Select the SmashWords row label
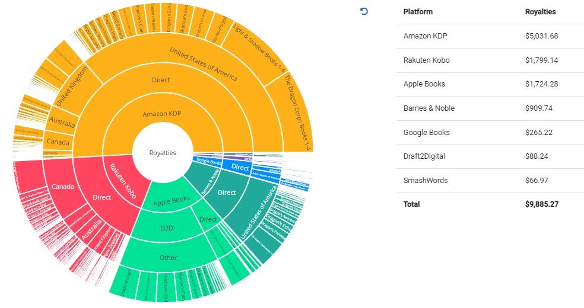 (x=426, y=180)
